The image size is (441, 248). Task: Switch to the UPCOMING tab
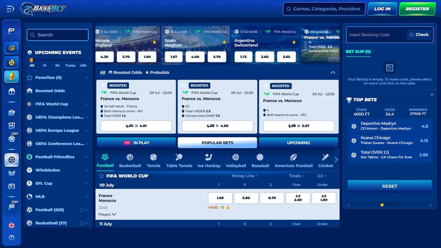(x=298, y=143)
